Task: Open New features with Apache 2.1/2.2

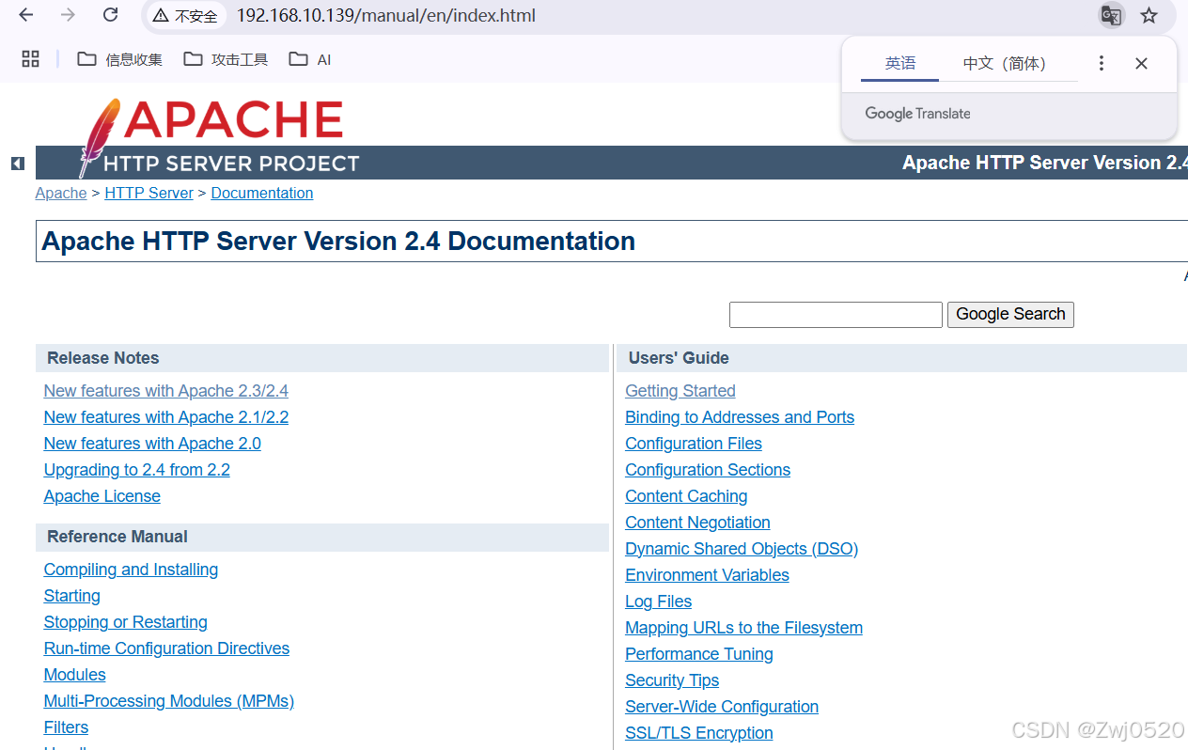Action: point(166,417)
